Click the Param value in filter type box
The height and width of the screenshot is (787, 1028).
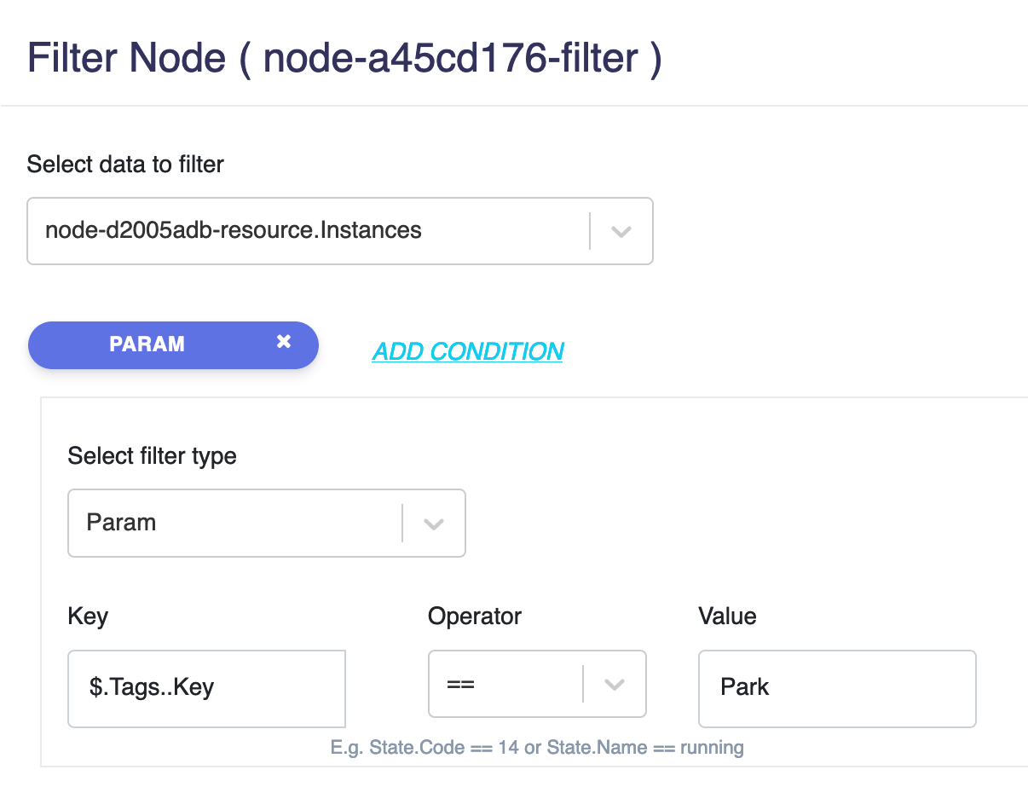(121, 522)
